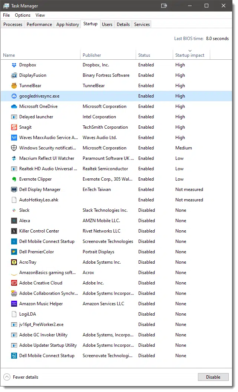The height and width of the screenshot is (392, 238).
Task: Click Paramount Software UK publisher cell
Action: point(108,158)
